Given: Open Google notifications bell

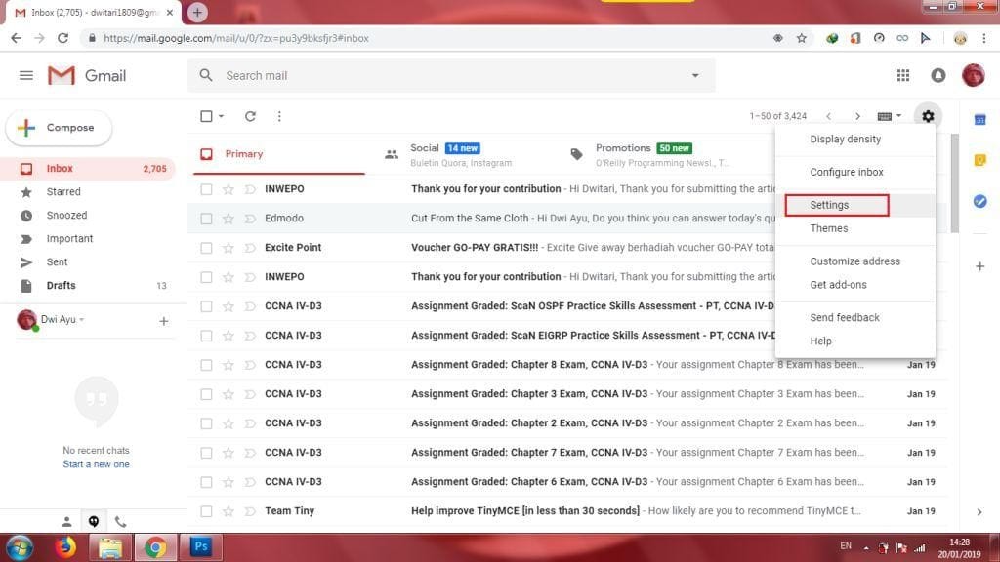Looking at the screenshot, I should [x=938, y=76].
